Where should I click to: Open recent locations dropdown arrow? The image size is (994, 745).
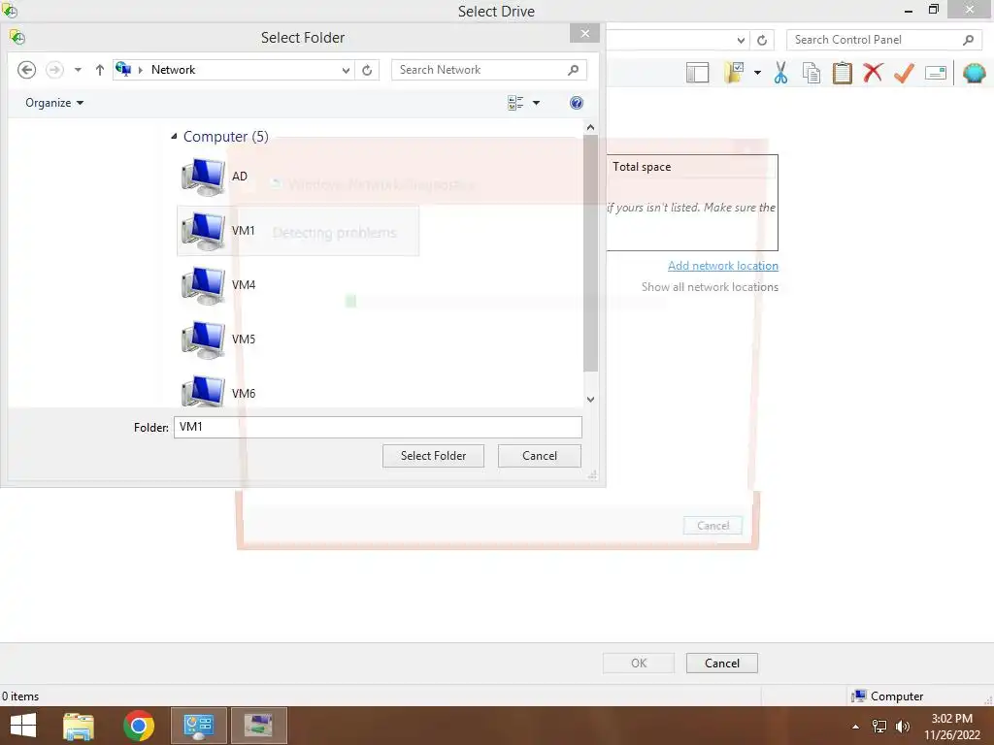pyautogui.click(x=78, y=70)
